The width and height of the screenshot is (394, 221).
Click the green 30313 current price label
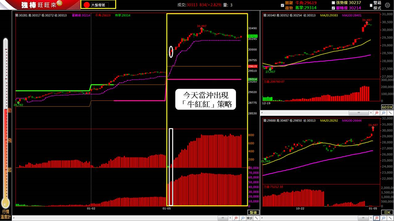coord(252,36)
